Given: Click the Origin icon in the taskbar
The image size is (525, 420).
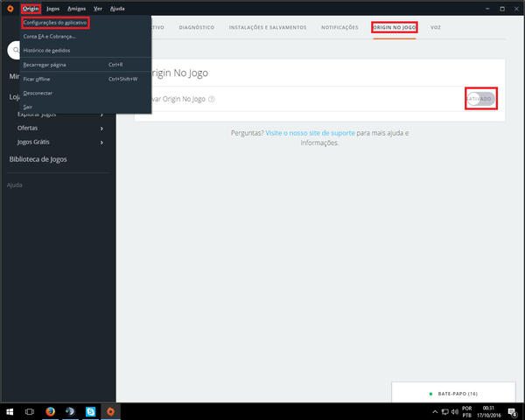Looking at the screenshot, I should (110, 411).
